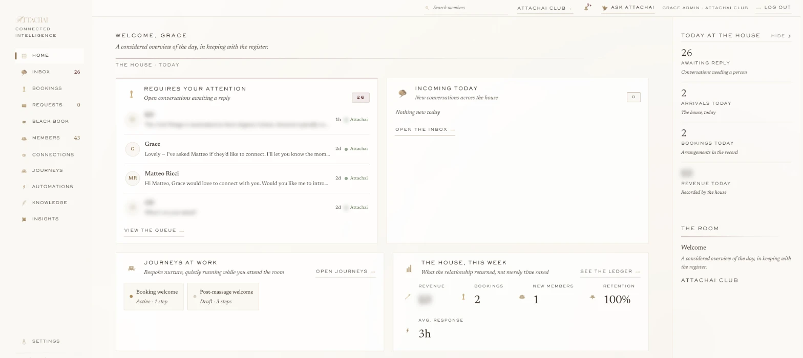Go to Journeys in the sidebar

49,170
